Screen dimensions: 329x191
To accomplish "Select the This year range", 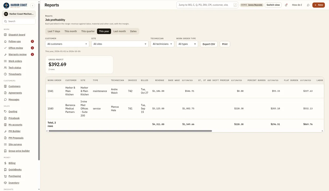I will (x=104, y=31).
